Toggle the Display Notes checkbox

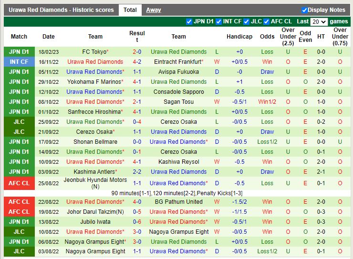[x=305, y=10]
